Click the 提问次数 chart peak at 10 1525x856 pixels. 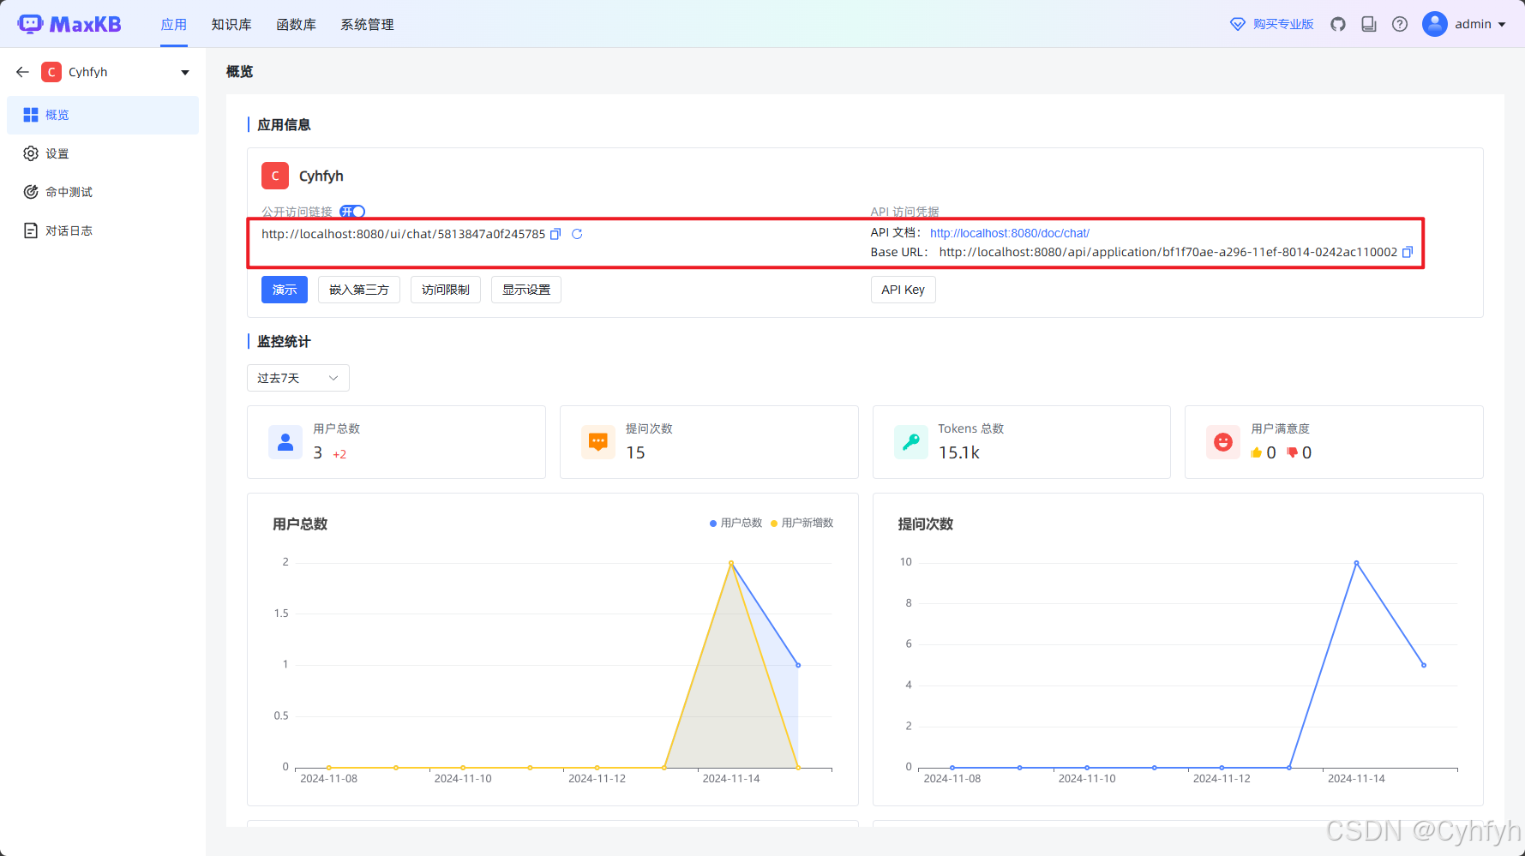tap(1356, 563)
